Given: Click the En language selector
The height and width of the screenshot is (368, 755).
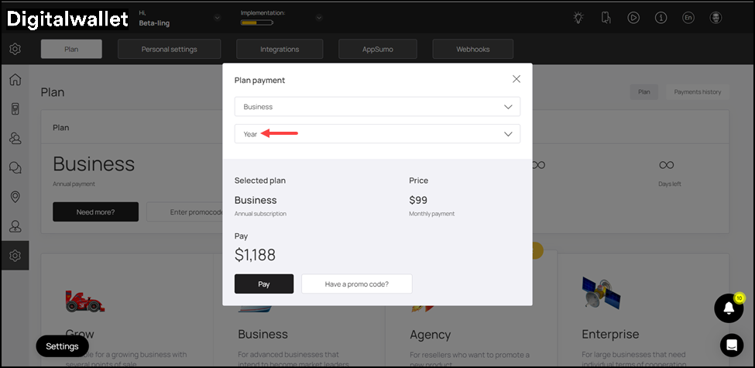Looking at the screenshot, I should tap(688, 18).
